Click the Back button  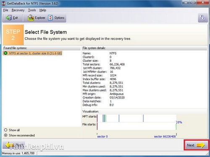pyautogui.click(x=14, y=145)
